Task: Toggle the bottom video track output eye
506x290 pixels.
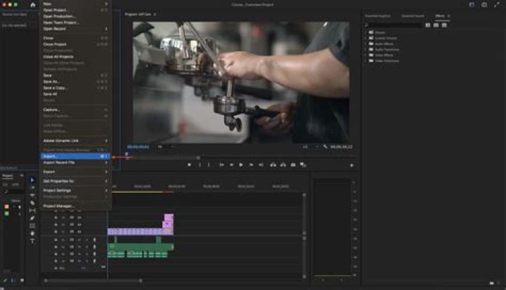Action: coord(79,232)
